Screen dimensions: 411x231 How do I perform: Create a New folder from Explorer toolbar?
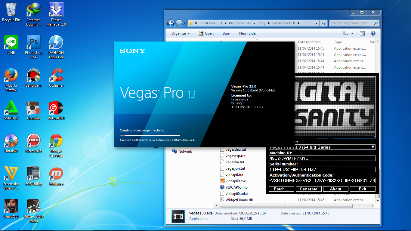tap(248, 33)
